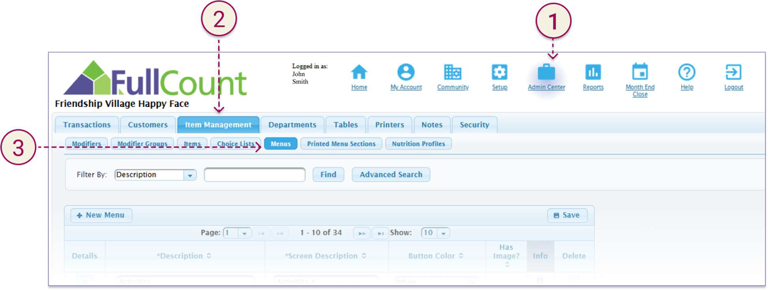Image resolution: width=768 pixels, height=290 pixels.
Task: Click the Find button
Action: (328, 175)
